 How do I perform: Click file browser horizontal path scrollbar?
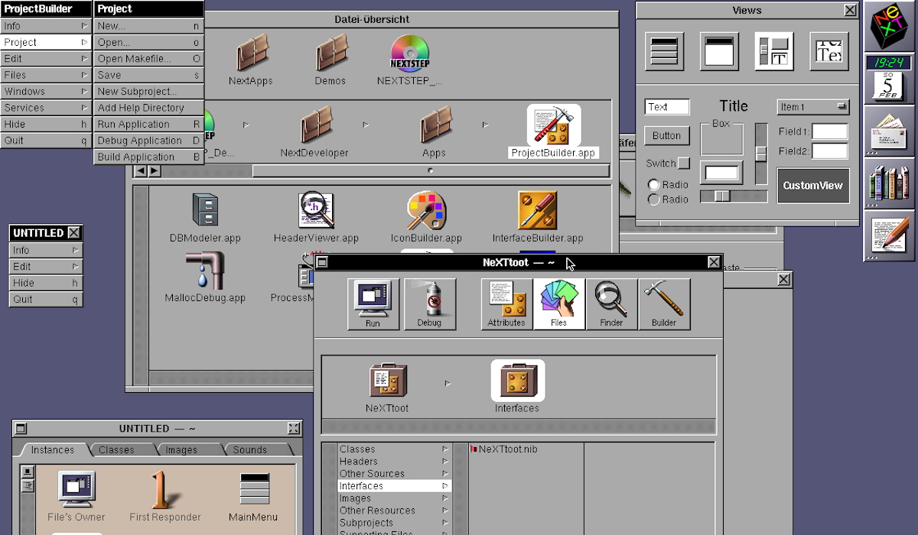(x=431, y=170)
